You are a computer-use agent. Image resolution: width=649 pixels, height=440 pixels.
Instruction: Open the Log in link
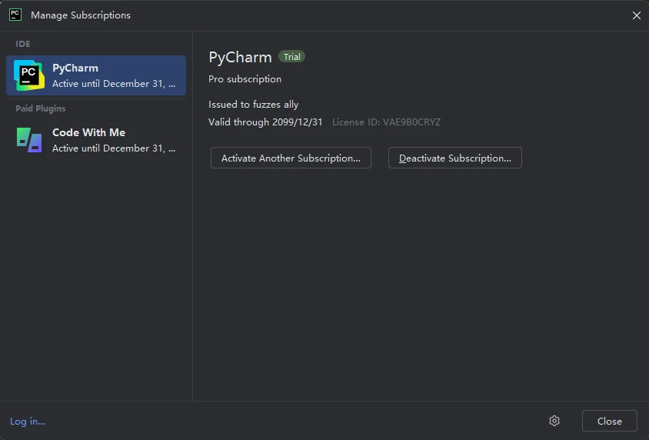[x=28, y=421]
